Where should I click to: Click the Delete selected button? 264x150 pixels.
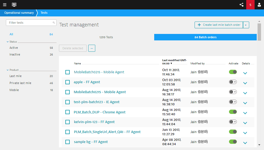click(73, 48)
